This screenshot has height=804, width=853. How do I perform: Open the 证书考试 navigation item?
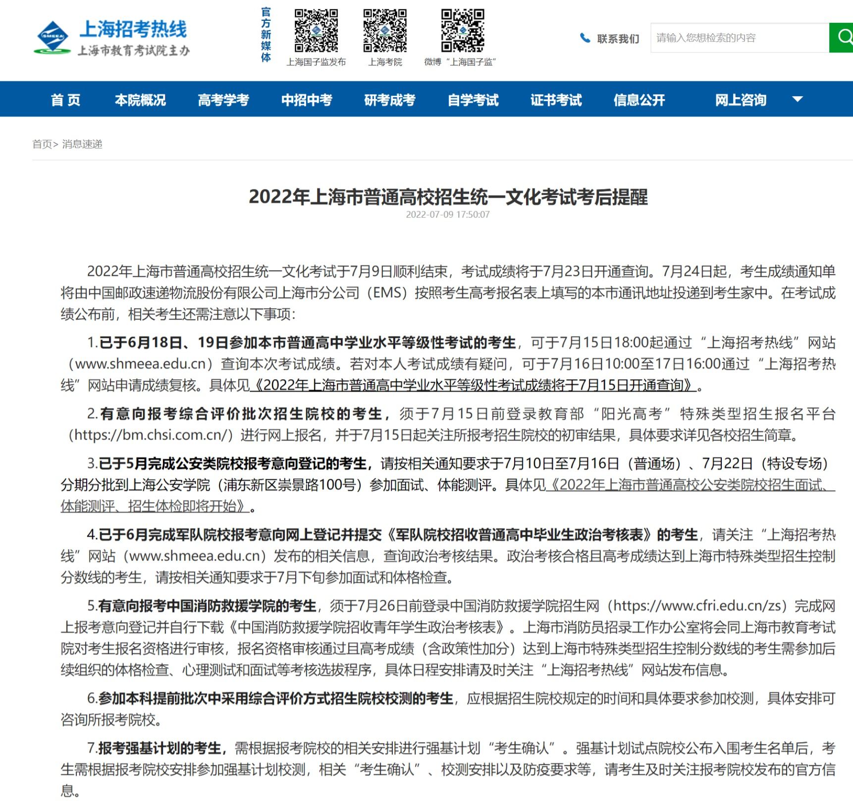coord(556,100)
